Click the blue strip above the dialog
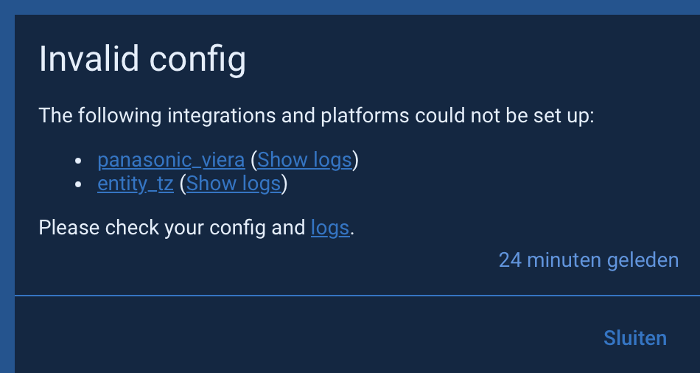This screenshot has width=700, height=373. 354,7
